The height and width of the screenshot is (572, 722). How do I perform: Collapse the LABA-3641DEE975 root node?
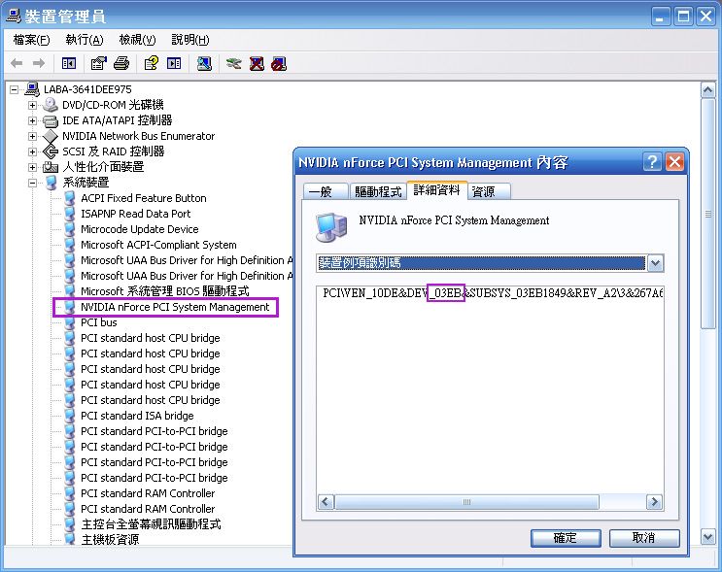click(15, 89)
